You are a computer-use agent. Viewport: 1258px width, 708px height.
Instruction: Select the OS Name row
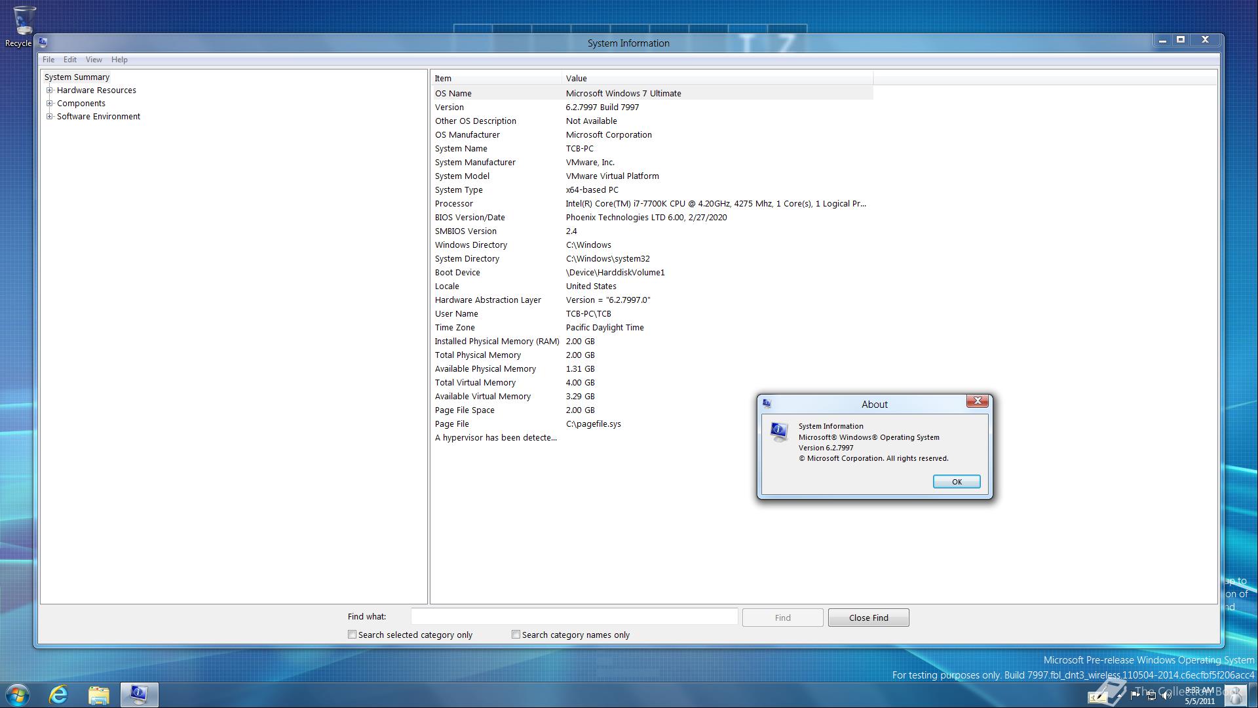pyautogui.click(x=652, y=94)
